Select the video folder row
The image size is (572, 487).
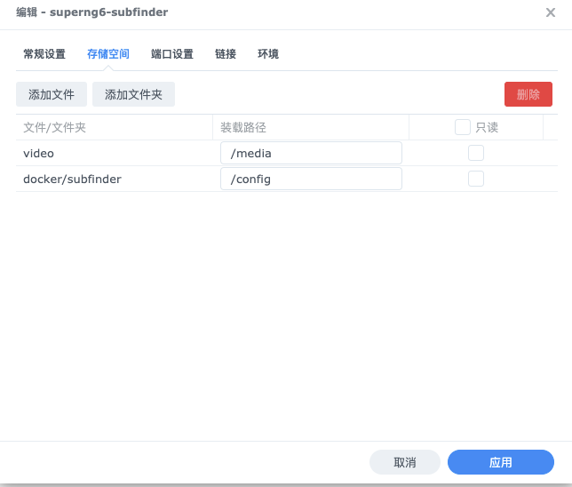click(287, 153)
